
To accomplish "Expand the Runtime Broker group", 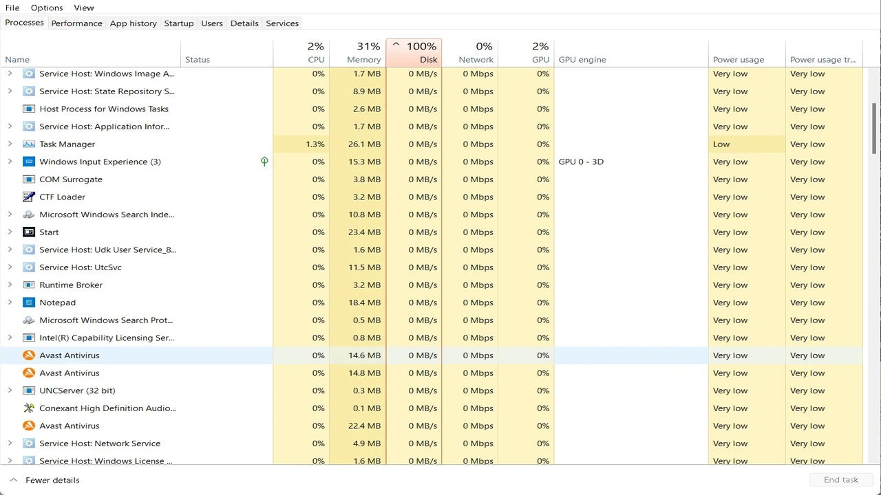I will [x=10, y=285].
